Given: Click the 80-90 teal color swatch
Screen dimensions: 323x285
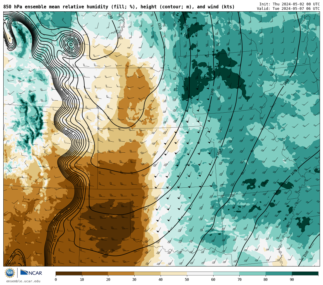Looking at the screenshot, I should (x=279, y=273).
